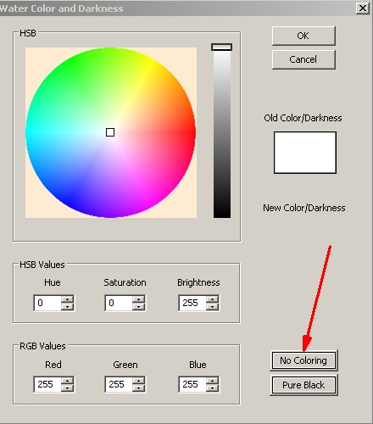Screen dimensions: 373x424
Task: Choose the No Coloring button
Action: tap(303, 360)
